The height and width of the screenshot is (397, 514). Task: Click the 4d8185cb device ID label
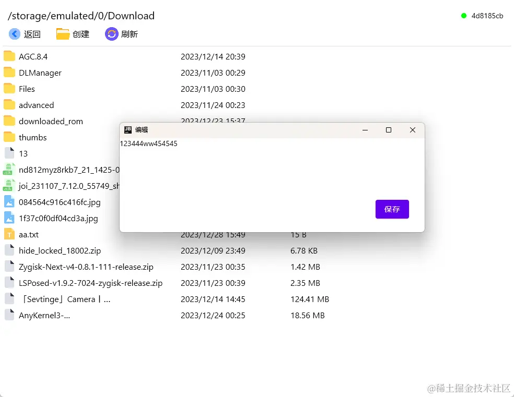coord(487,16)
